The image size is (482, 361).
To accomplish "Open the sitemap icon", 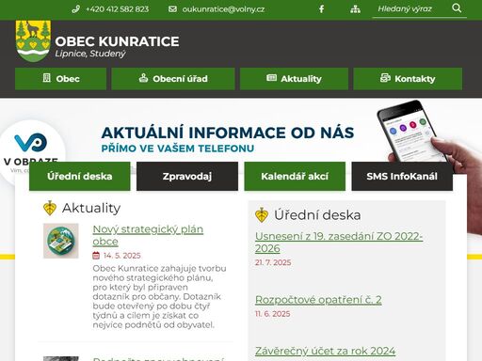I will [355, 9].
